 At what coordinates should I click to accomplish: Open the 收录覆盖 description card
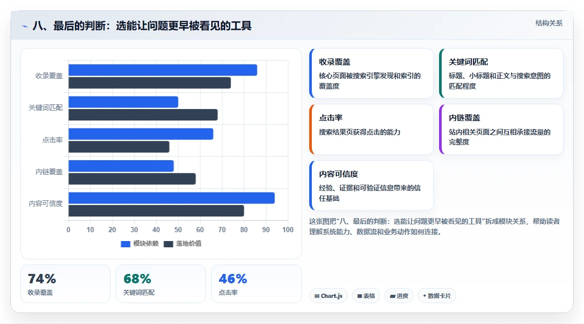point(371,73)
